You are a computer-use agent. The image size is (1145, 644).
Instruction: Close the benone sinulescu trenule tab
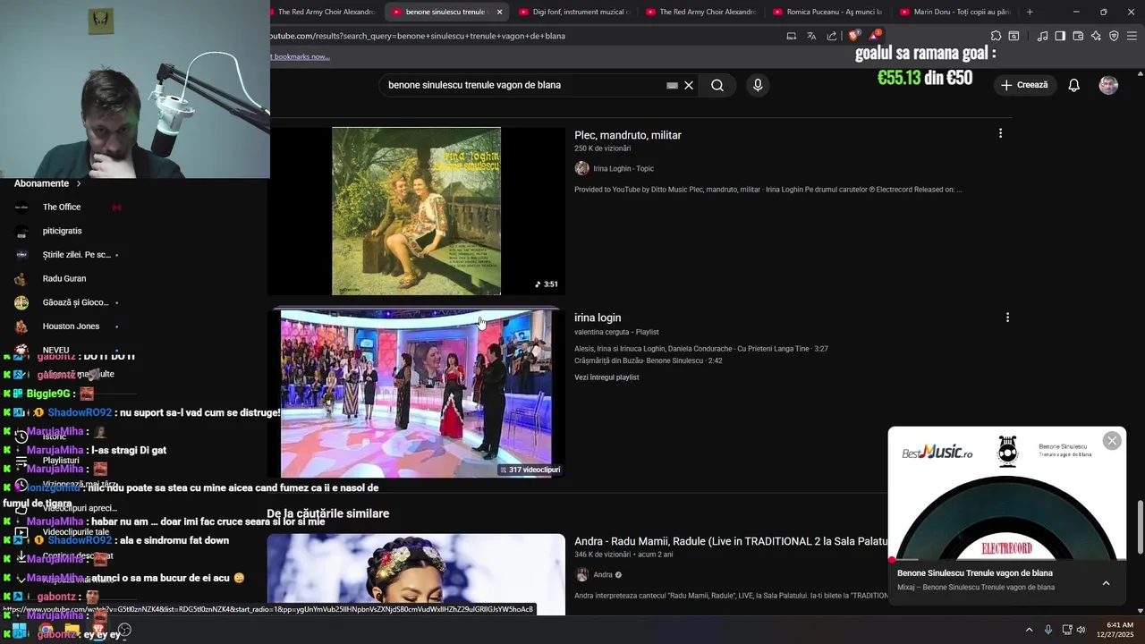tap(499, 12)
